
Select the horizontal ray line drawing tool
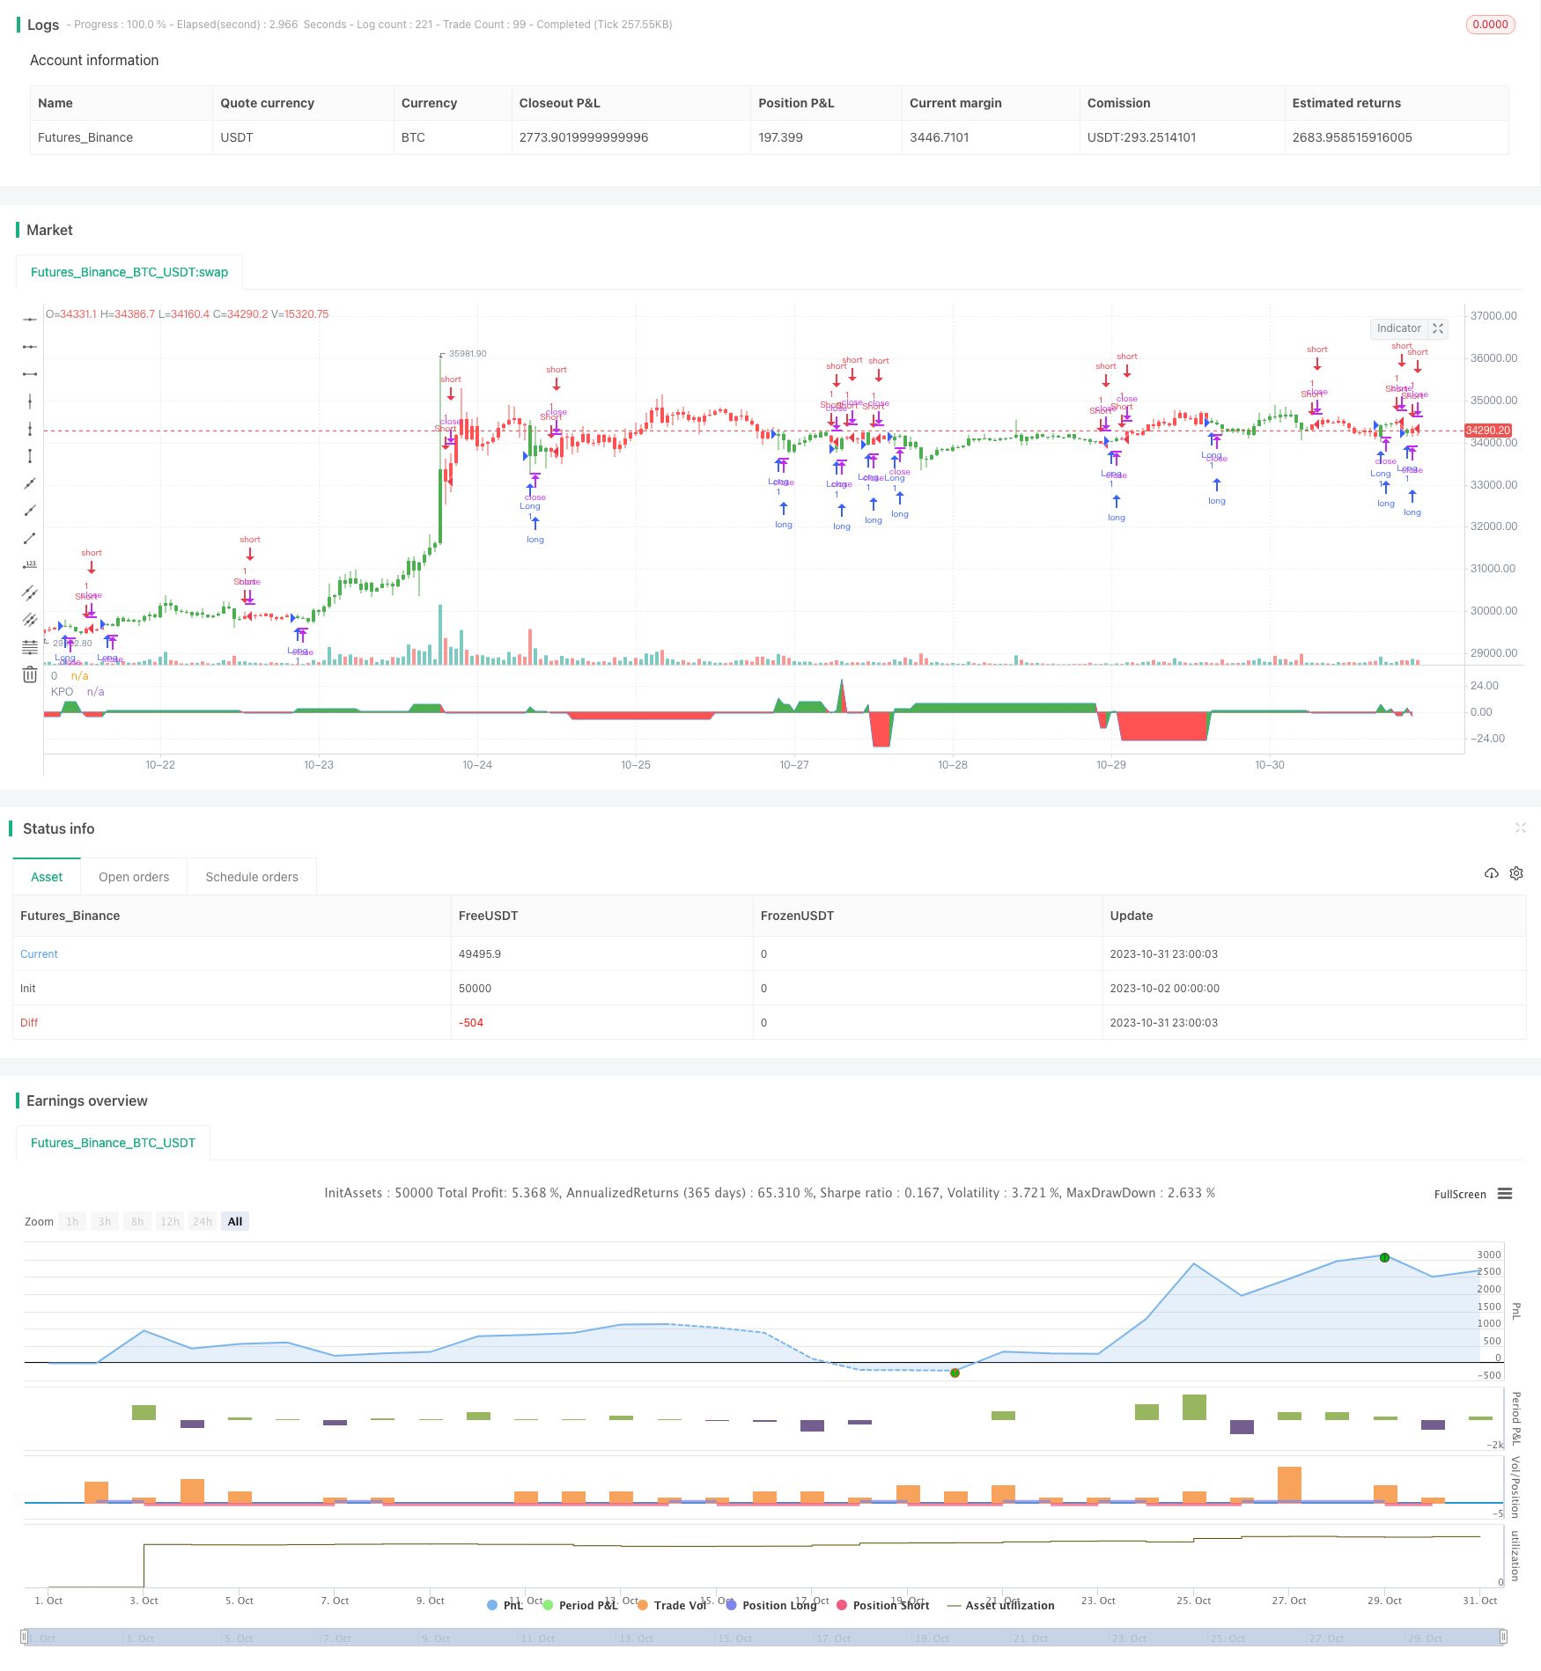click(30, 347)
